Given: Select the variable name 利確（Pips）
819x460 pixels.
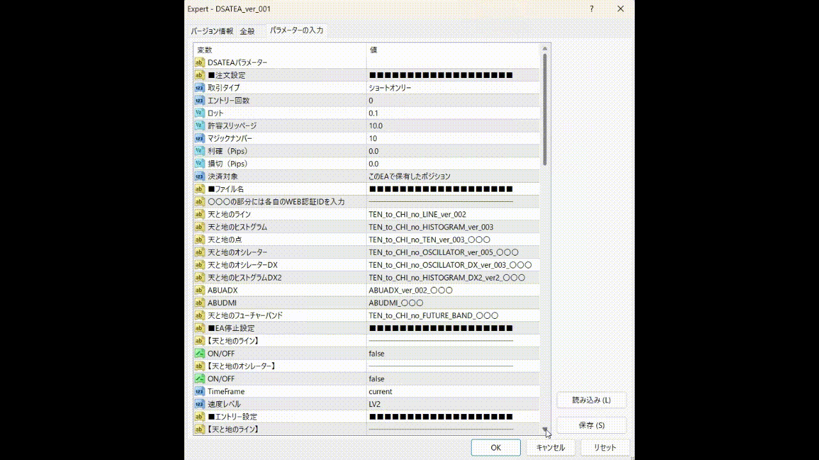Looking at the screenshot, I should (x=227, y=151).
